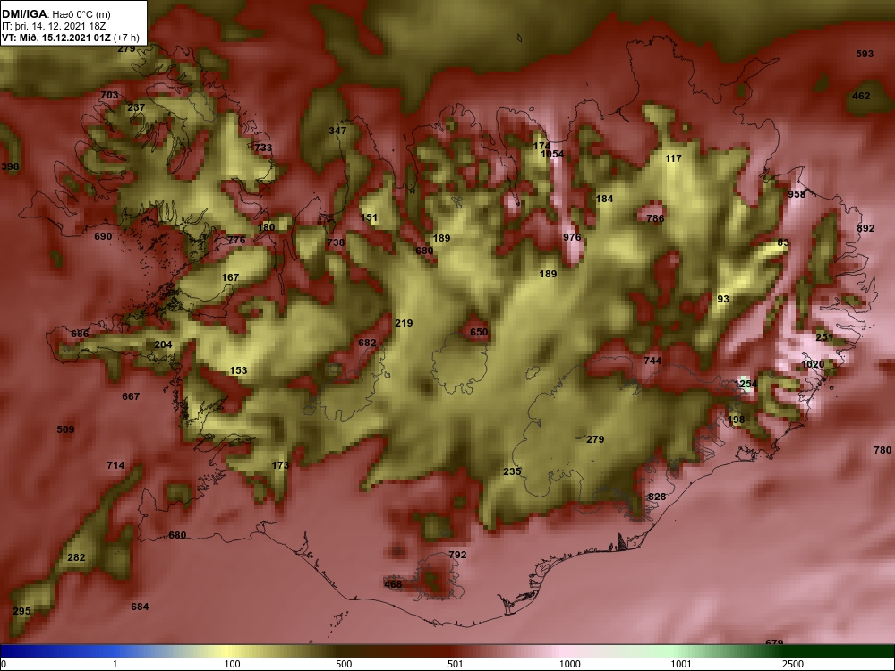Click the color scale label 0
The width and height of the screenshot is (895, 671).
coord(4,664)
